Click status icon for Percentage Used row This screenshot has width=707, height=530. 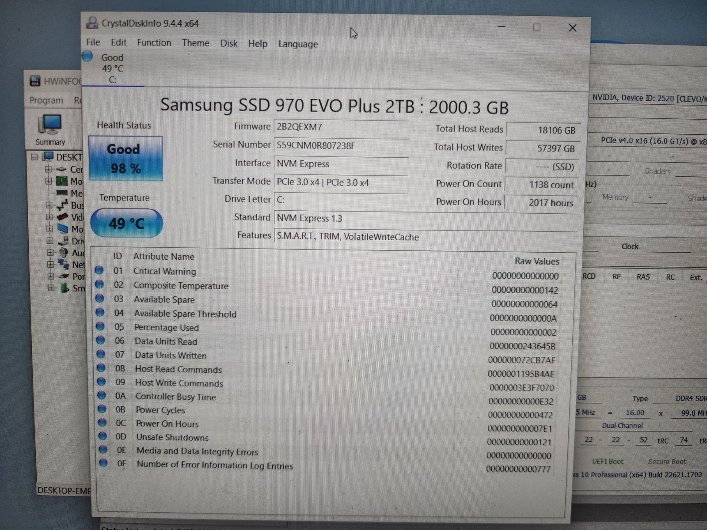tap(100, 326)
